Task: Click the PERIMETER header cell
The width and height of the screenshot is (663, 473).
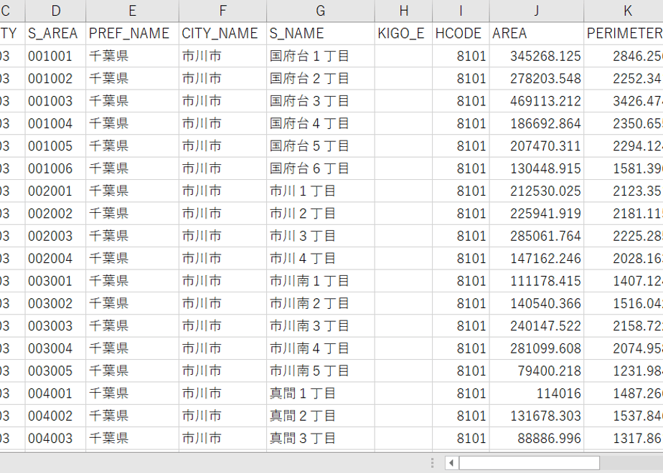Action: tap(624, 34)
